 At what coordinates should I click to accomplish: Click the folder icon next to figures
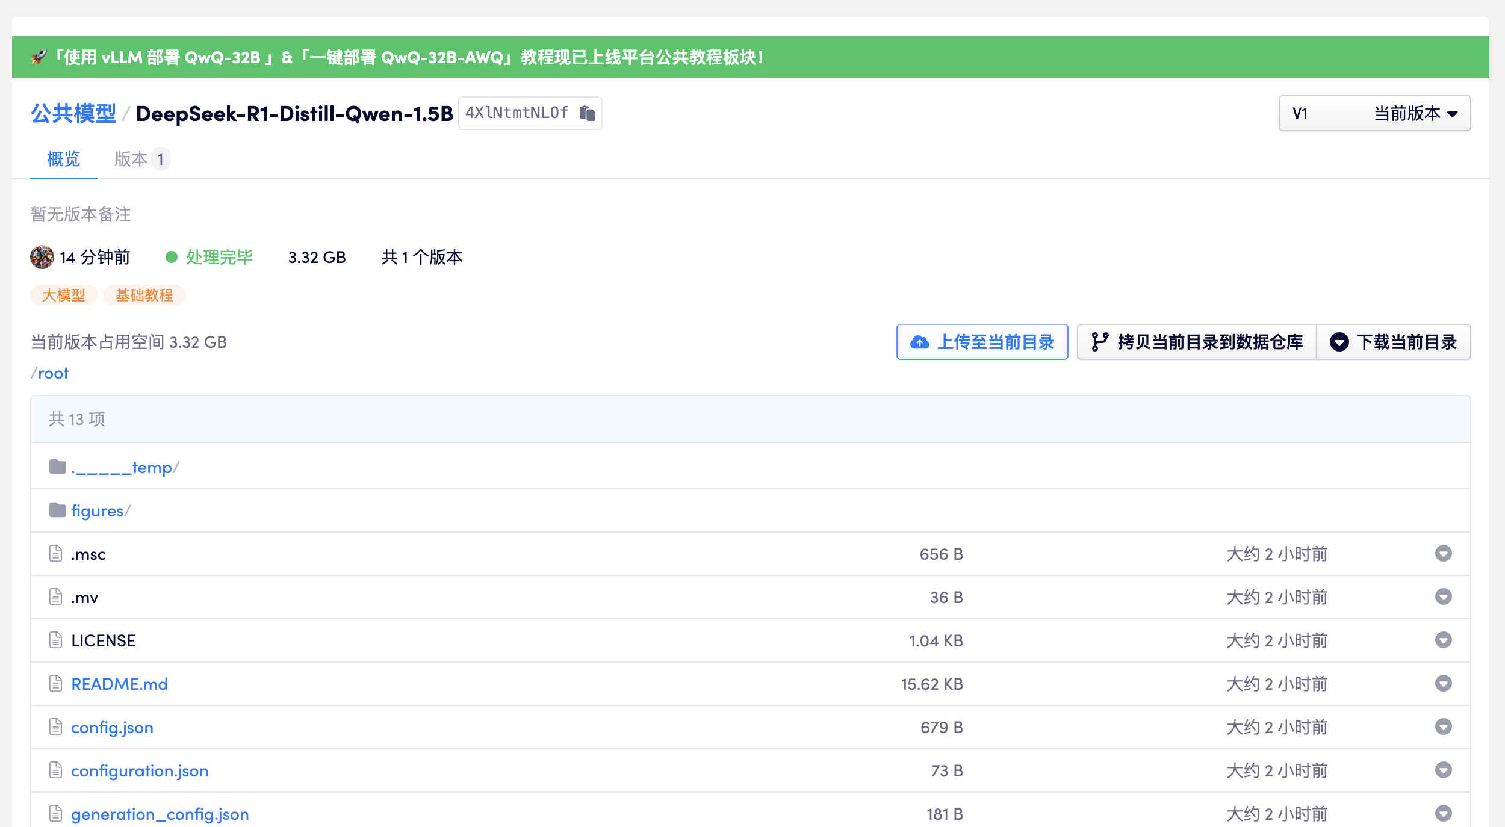(58, 510)
